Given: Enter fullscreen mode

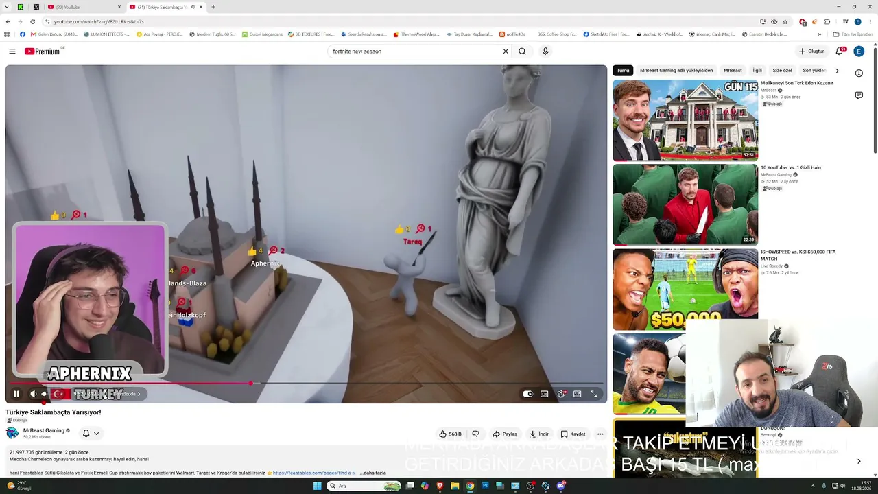Looking at the screenshot, I should pos(594,394).
